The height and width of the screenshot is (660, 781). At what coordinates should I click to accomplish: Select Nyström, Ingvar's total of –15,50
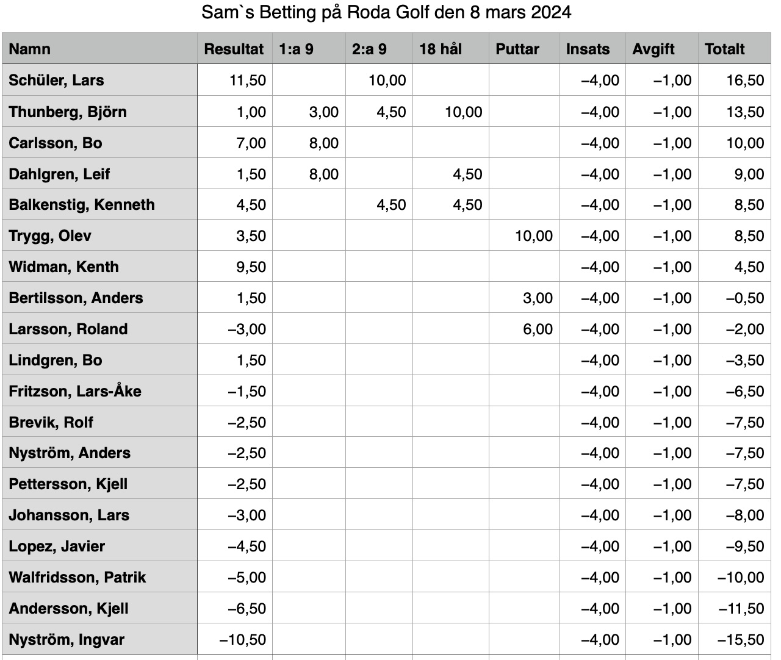click(735, 639)
